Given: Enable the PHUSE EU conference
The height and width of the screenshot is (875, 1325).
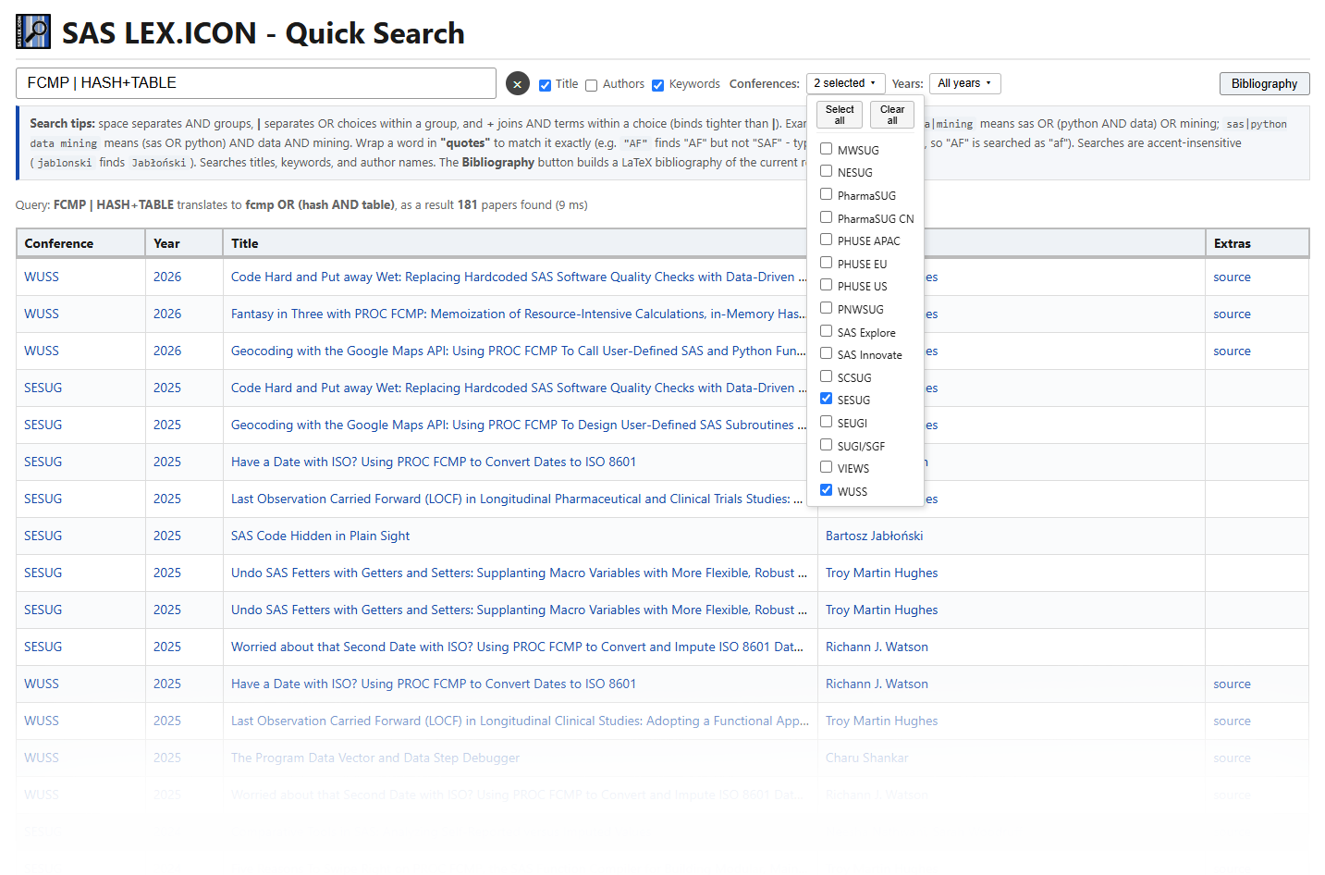Looking at the screenshot, I should 827,263.
